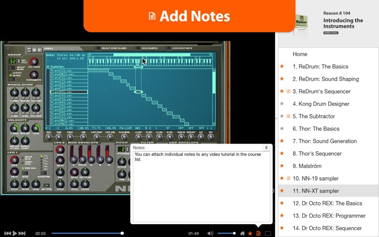
Task: Open lesson 10. NN-19 sampler
Action: (316, 179)
